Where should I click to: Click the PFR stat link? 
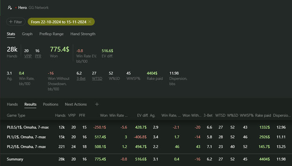click(x=38, y=56)
